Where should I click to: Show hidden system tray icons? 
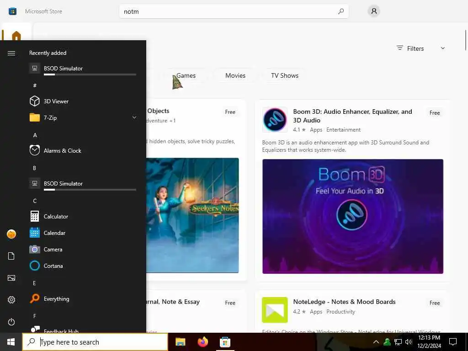coord(376,342)
